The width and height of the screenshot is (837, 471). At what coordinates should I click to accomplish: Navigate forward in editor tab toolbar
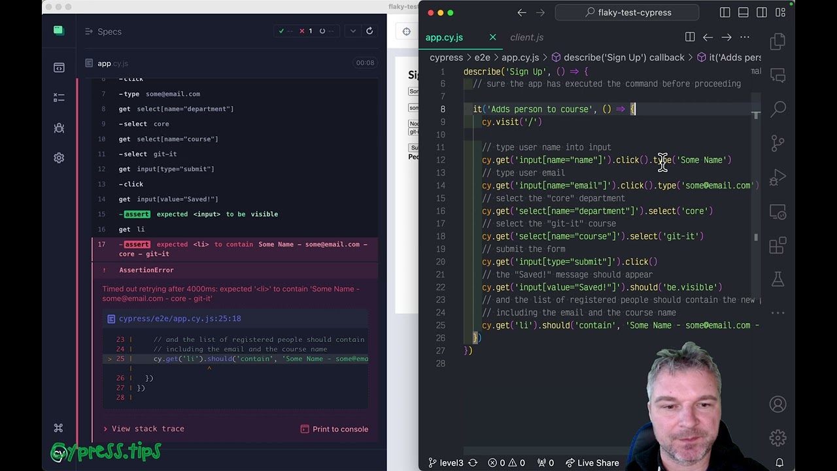(x=726, y=37)
